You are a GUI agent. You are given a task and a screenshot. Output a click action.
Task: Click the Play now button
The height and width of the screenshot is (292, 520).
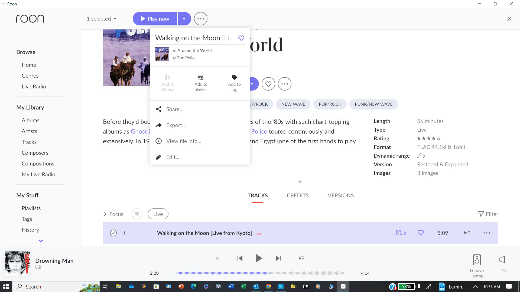point(155,19)
